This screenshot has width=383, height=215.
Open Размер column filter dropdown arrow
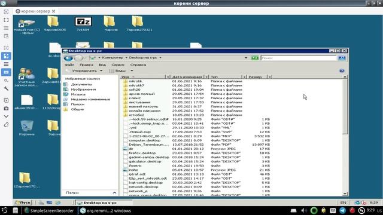coord(270,77)
